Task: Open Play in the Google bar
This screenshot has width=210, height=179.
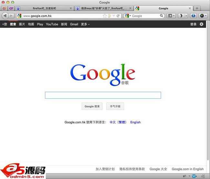Action: 40,24
